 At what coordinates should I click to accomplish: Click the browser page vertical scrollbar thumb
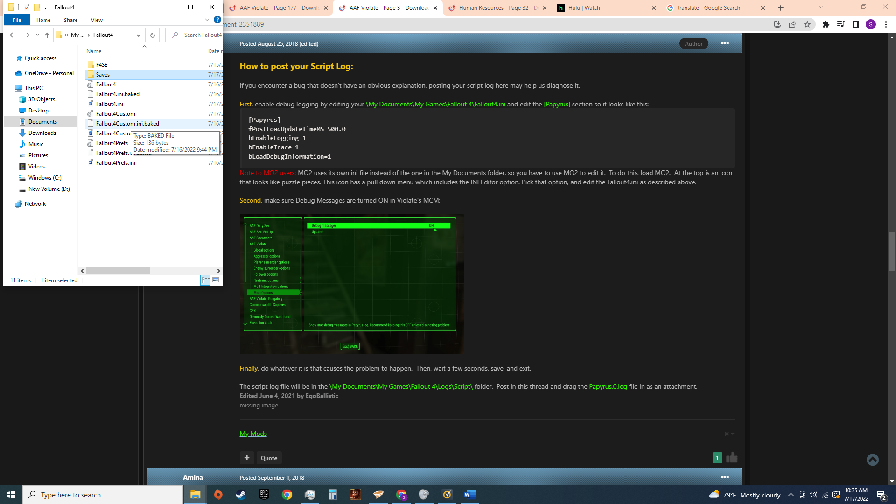coord(892,251)
